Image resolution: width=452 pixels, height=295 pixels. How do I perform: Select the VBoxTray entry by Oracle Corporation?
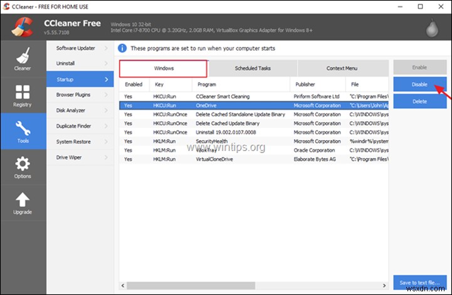point(254,150)
